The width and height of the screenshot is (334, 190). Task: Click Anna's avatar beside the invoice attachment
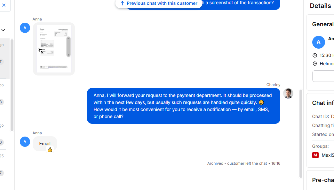(25, 28)
